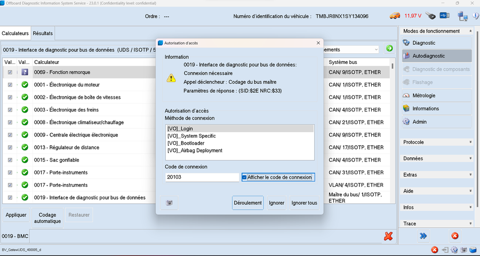Click the network computers icon in header
The width and height of the screenshot is (480, 256).
click(x=462, y=17)
